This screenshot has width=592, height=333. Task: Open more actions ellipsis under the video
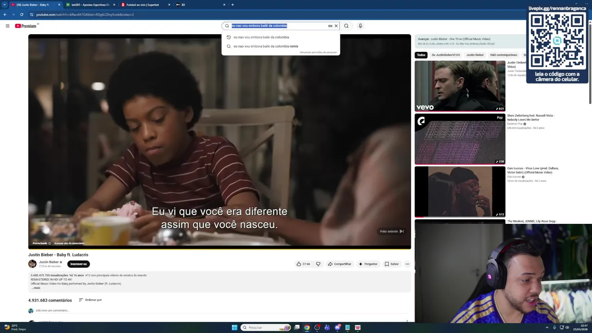point(407,264)
